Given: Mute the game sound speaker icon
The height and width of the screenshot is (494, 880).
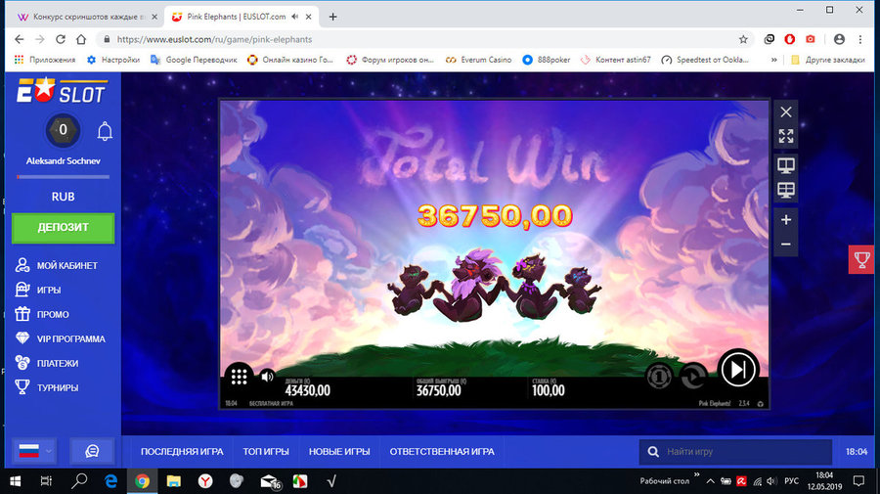Looking at the screenshot, I should pos(266,376).
